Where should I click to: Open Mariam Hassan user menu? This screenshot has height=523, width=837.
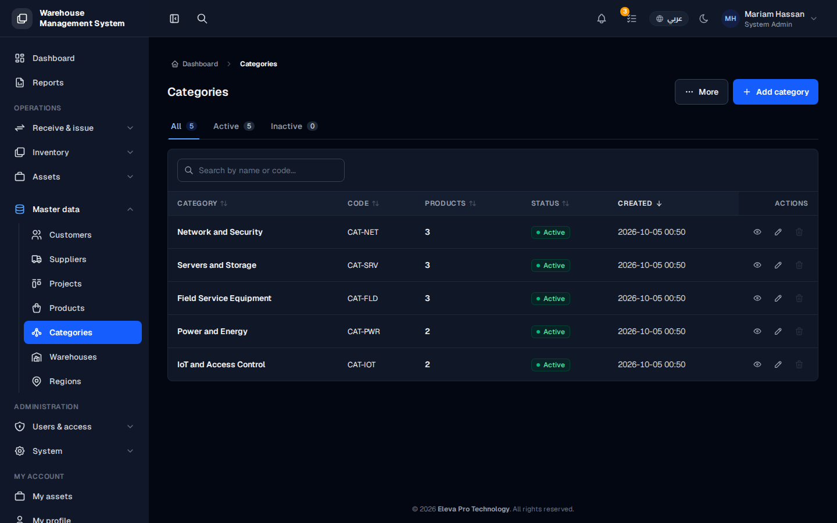770,19
